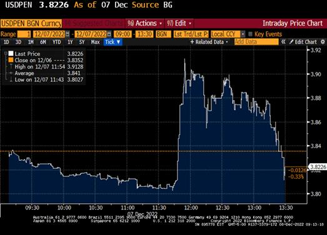
Task: Click the 3.84 price axis label
Action: pos(316,146)
